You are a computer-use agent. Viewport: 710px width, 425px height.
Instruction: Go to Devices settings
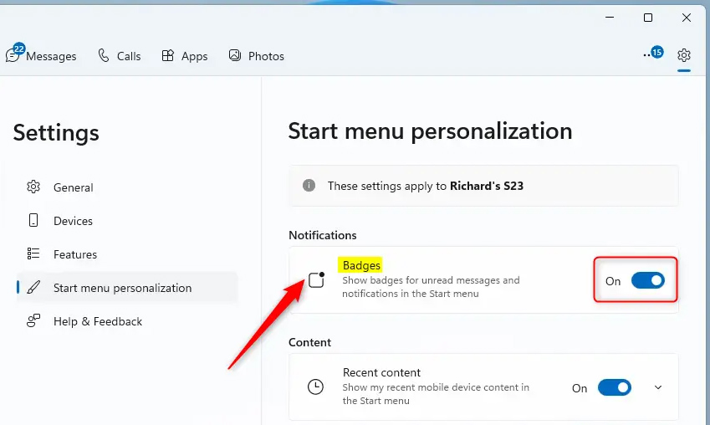pyautogui.click(x=73, y=221)
